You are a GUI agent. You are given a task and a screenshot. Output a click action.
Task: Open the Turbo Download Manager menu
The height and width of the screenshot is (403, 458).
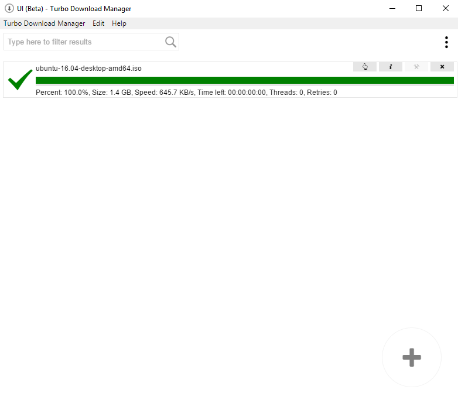pos(44,23)
